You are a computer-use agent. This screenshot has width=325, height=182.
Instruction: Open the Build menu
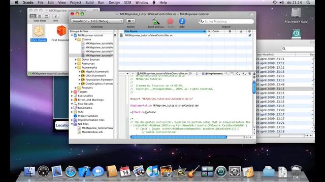89,3
